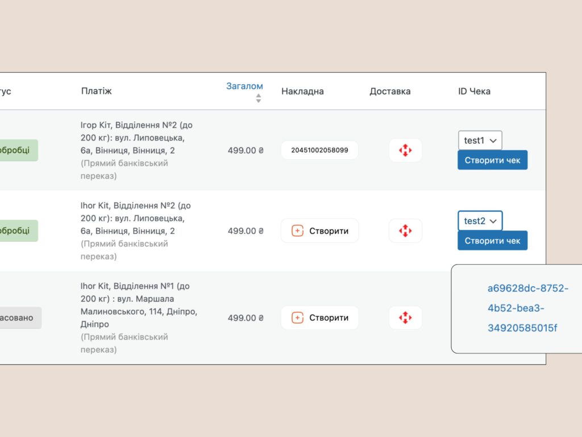Screen dimensions: 582x437
Task: Open receipt link a69628dc-8752-4b52-bea3
Action: click(x=527, y=308)
